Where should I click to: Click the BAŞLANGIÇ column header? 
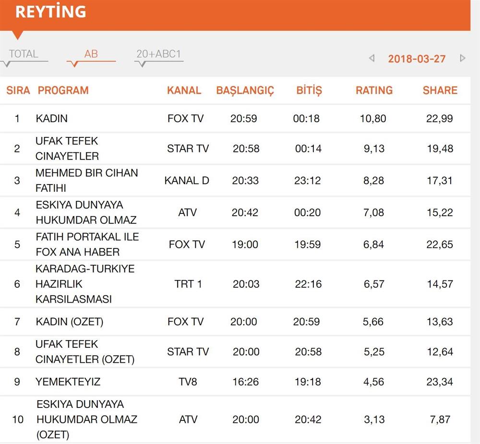tap(245, 90)
